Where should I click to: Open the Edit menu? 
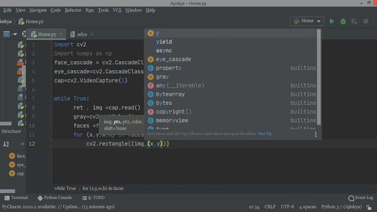[7, 10]
